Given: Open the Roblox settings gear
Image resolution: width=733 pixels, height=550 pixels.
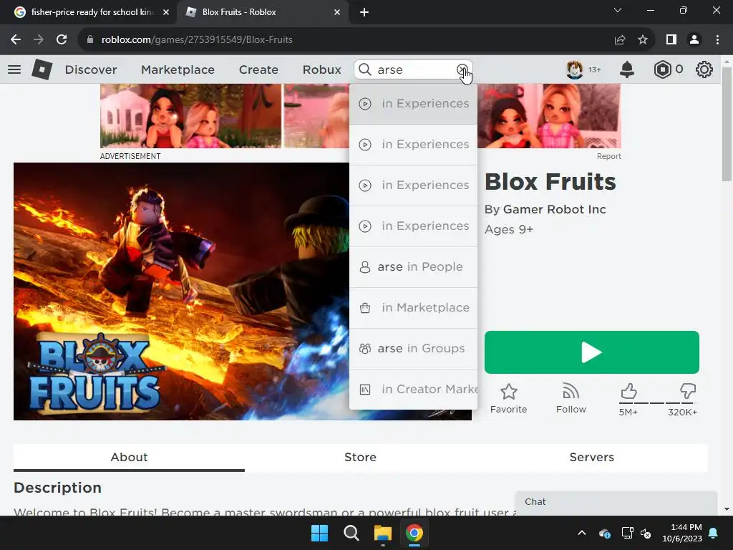Looking at the screenshot, I should pyautogui.click(x=704, y=69).
